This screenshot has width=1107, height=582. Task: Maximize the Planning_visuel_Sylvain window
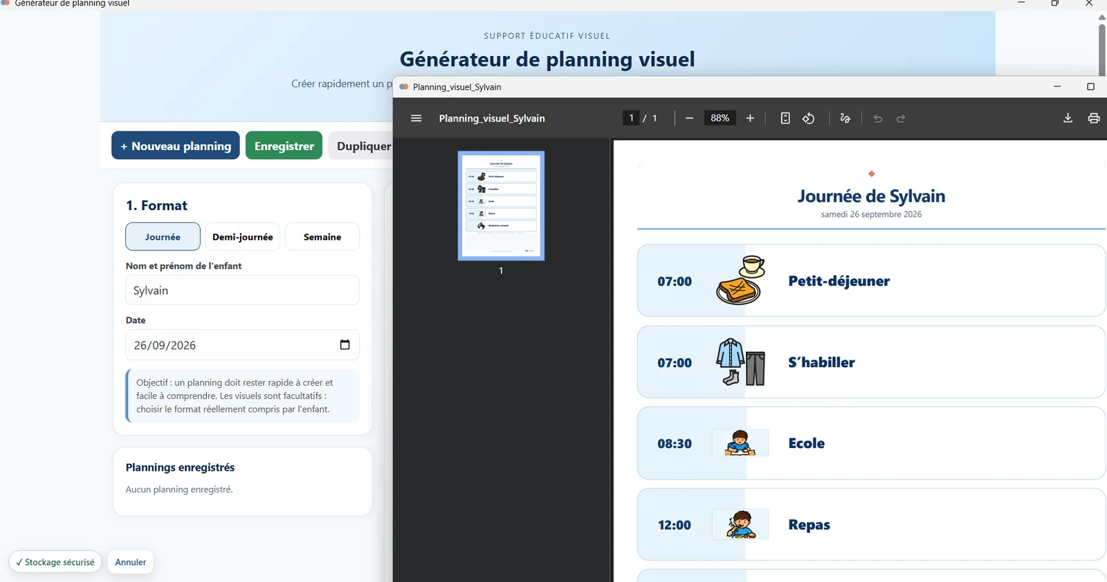click(x=1090, y=86)
